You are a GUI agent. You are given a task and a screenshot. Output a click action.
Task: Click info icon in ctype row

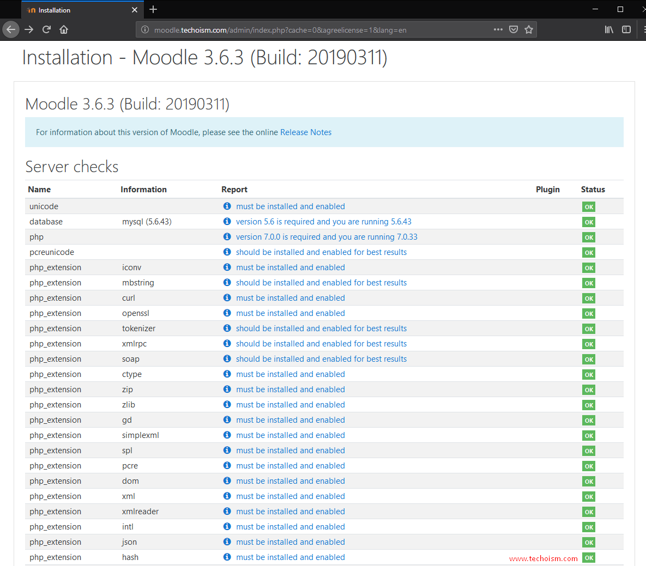[227, 373]
